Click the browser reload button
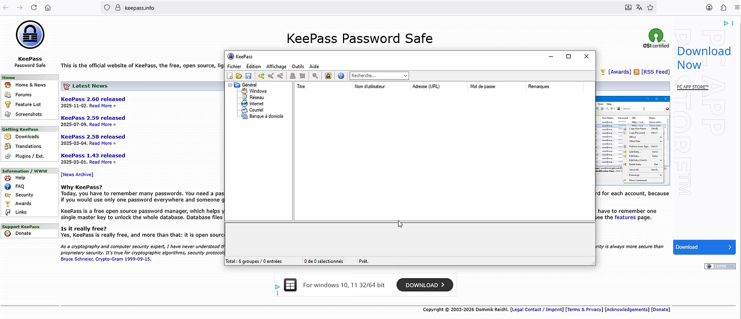 pos(34,7)
